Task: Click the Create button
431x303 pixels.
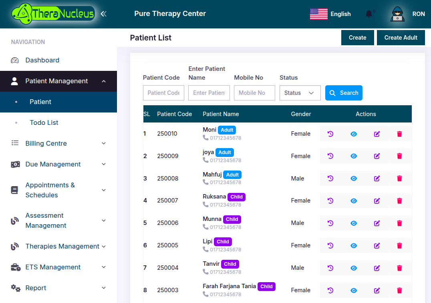Action: (357, 38)
